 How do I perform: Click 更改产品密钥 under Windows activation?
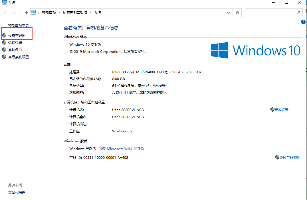(289, 157)
